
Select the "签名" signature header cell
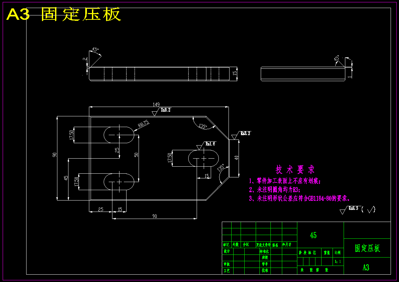coord(275,245)
